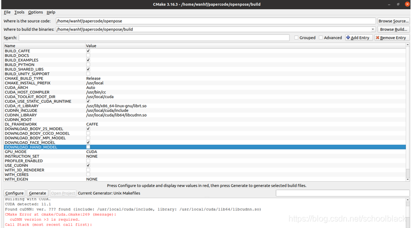Open the File menu

[7, 12]
